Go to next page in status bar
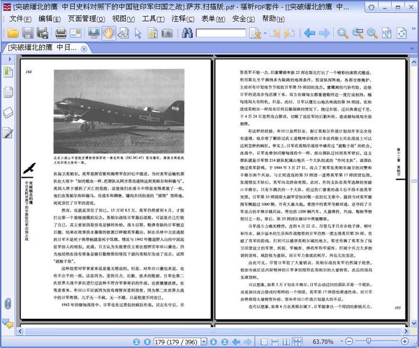Viewport: 419px width, 348px height. (x=213, y=342)
